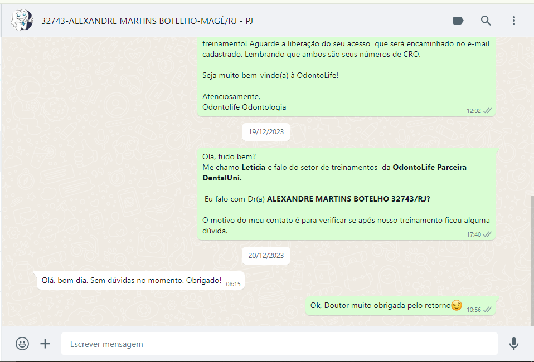Click the smiling emoji in last sent message
This screenshot has height=362, width=534.
click(x=457, y=306)
